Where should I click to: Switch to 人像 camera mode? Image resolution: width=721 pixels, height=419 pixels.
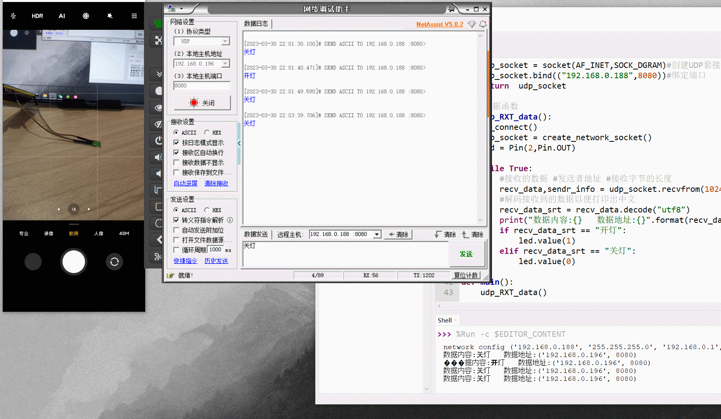(x=99, y=234)
